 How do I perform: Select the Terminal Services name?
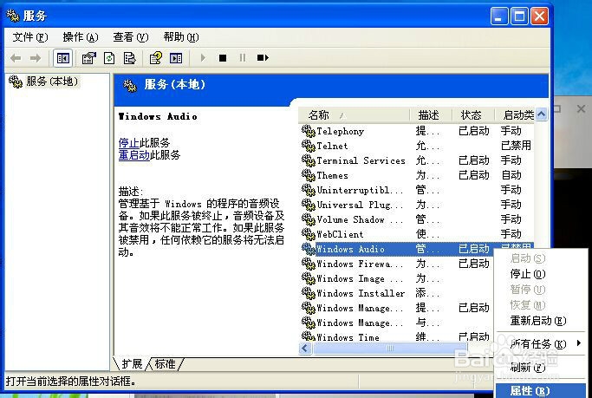point(361,160)
